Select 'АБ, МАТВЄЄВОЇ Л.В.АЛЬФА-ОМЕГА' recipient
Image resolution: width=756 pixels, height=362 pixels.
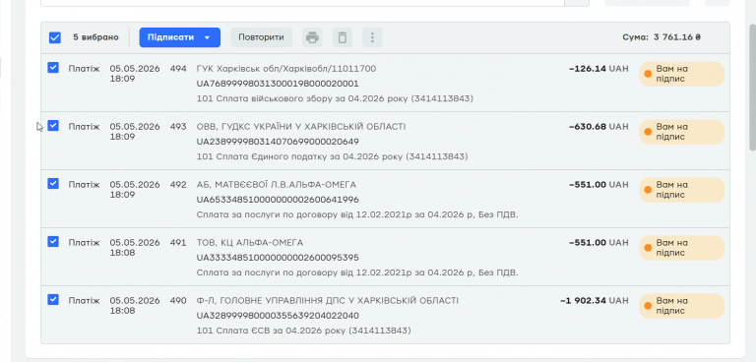[277, 185]
